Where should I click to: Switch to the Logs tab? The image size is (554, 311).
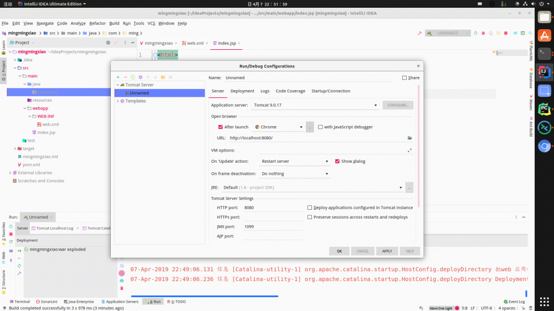point(265,91)
